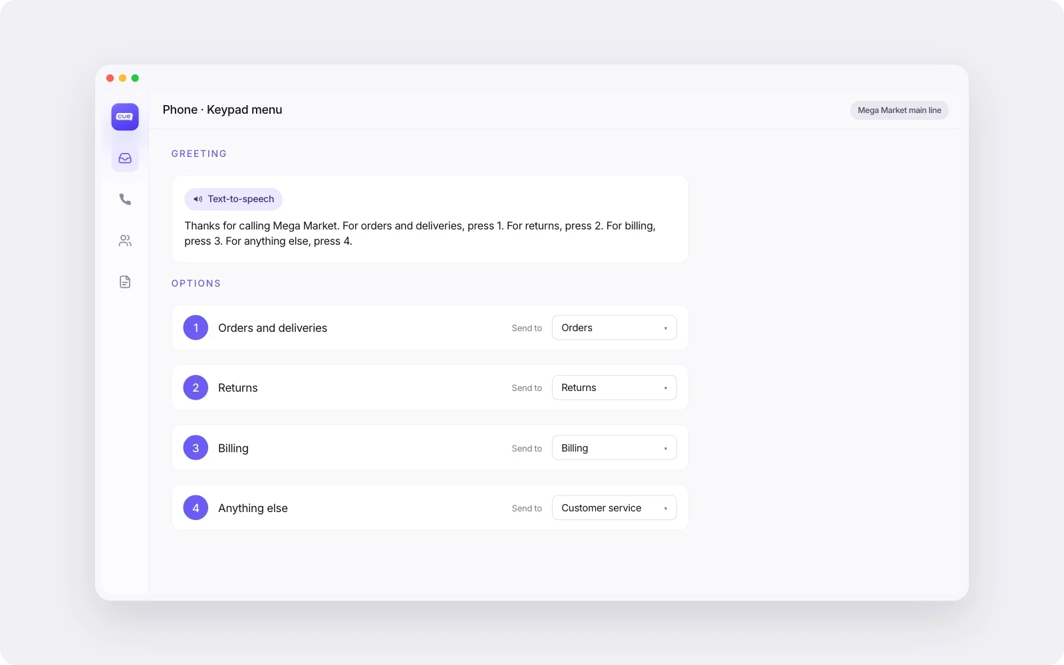Click Send to label in Anything else row
The width and height of the screenshot is (1064, 665).
(x=527, y=509)
